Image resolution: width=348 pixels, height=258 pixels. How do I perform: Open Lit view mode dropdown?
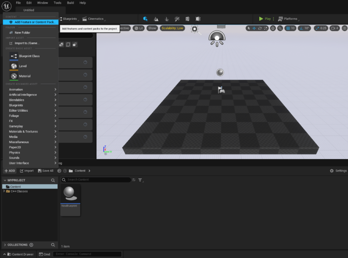point(139,28)
